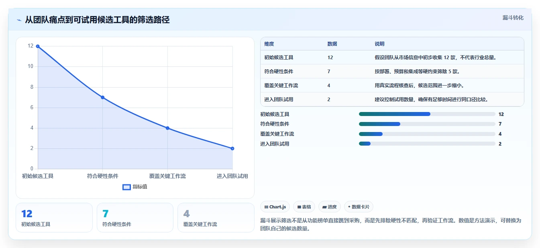This screenshot has height=248, width=540.
Task: Click the 维度 column header
Action: pos(269,44)
